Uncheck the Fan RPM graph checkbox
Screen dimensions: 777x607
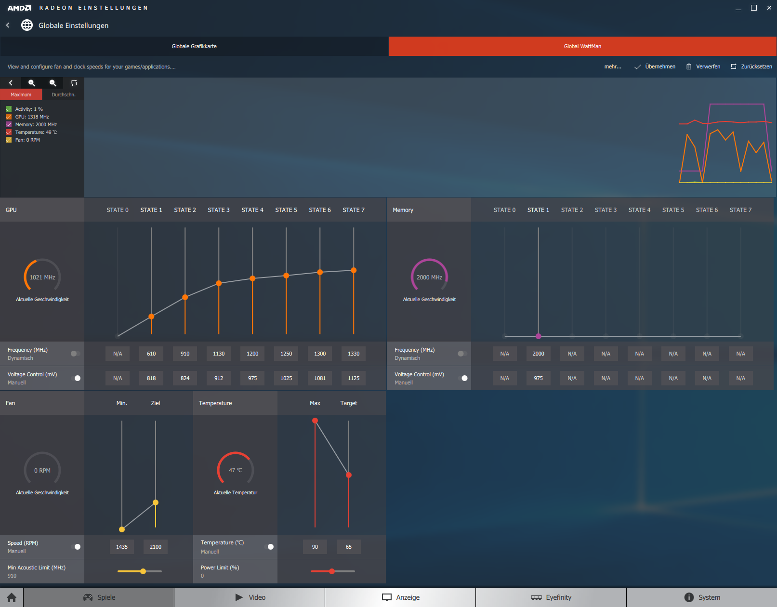(9, 140)
